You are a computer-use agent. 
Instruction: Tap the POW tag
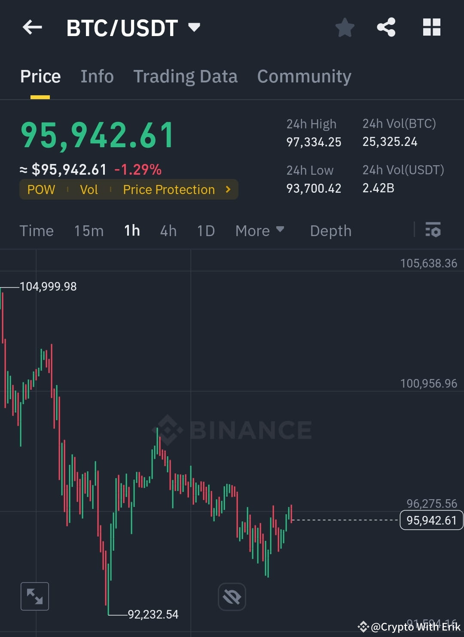point(41,189)
